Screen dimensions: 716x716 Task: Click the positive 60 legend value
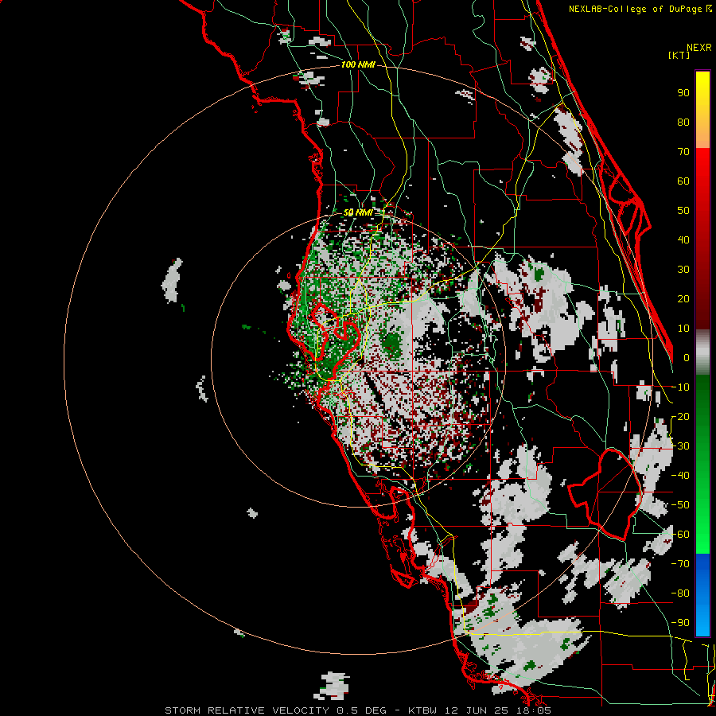pyautogui.click(x=683, y=181)
